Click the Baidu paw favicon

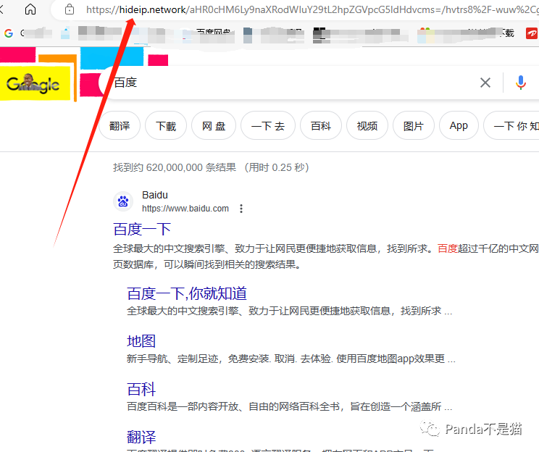coord(123,201)
